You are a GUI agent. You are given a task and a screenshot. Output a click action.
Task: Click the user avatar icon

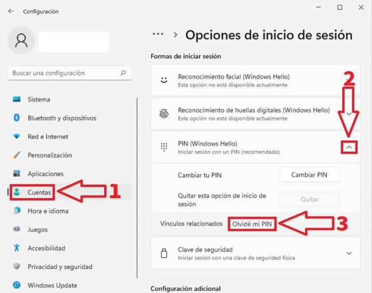(21, 40)
